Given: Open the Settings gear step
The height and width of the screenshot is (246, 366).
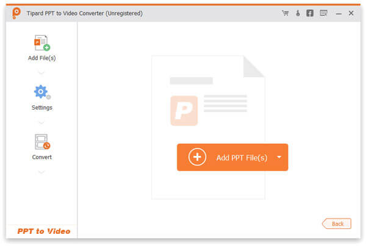Looking at the screenshot, I should [x=42, y=92].
